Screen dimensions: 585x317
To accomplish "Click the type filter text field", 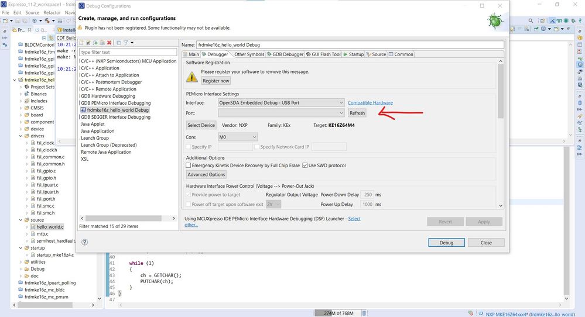I will pyautogui.click(x=128, y=52).
